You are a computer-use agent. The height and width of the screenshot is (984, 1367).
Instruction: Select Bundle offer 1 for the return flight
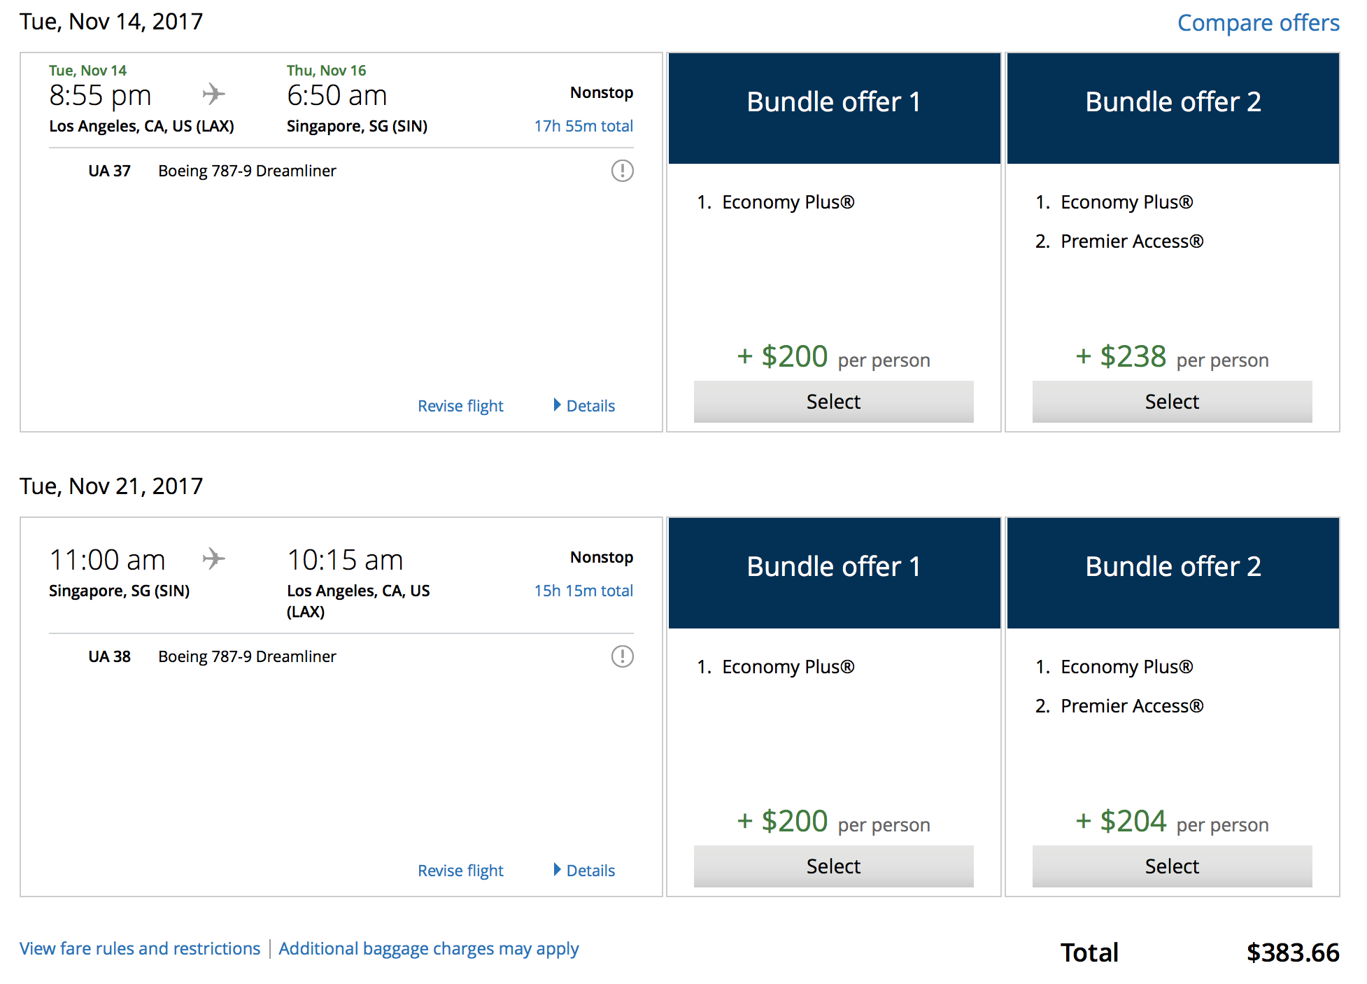(833, 866)
